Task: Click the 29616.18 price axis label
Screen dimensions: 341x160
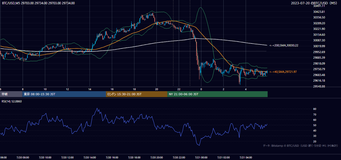Action: pyautogui.click(x=319, y=81)
